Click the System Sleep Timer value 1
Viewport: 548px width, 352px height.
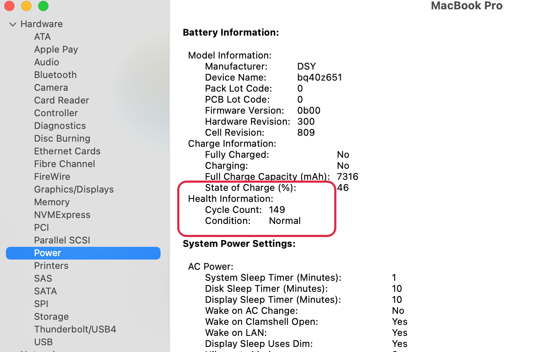pos(394,278)
